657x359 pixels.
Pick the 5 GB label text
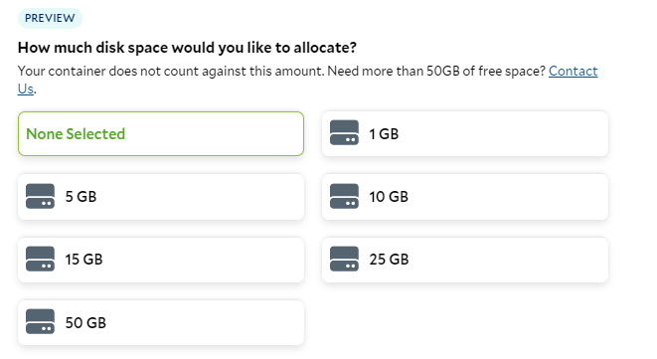coord(81,197)
